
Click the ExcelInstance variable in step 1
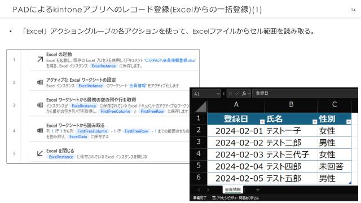coord(104,66)
